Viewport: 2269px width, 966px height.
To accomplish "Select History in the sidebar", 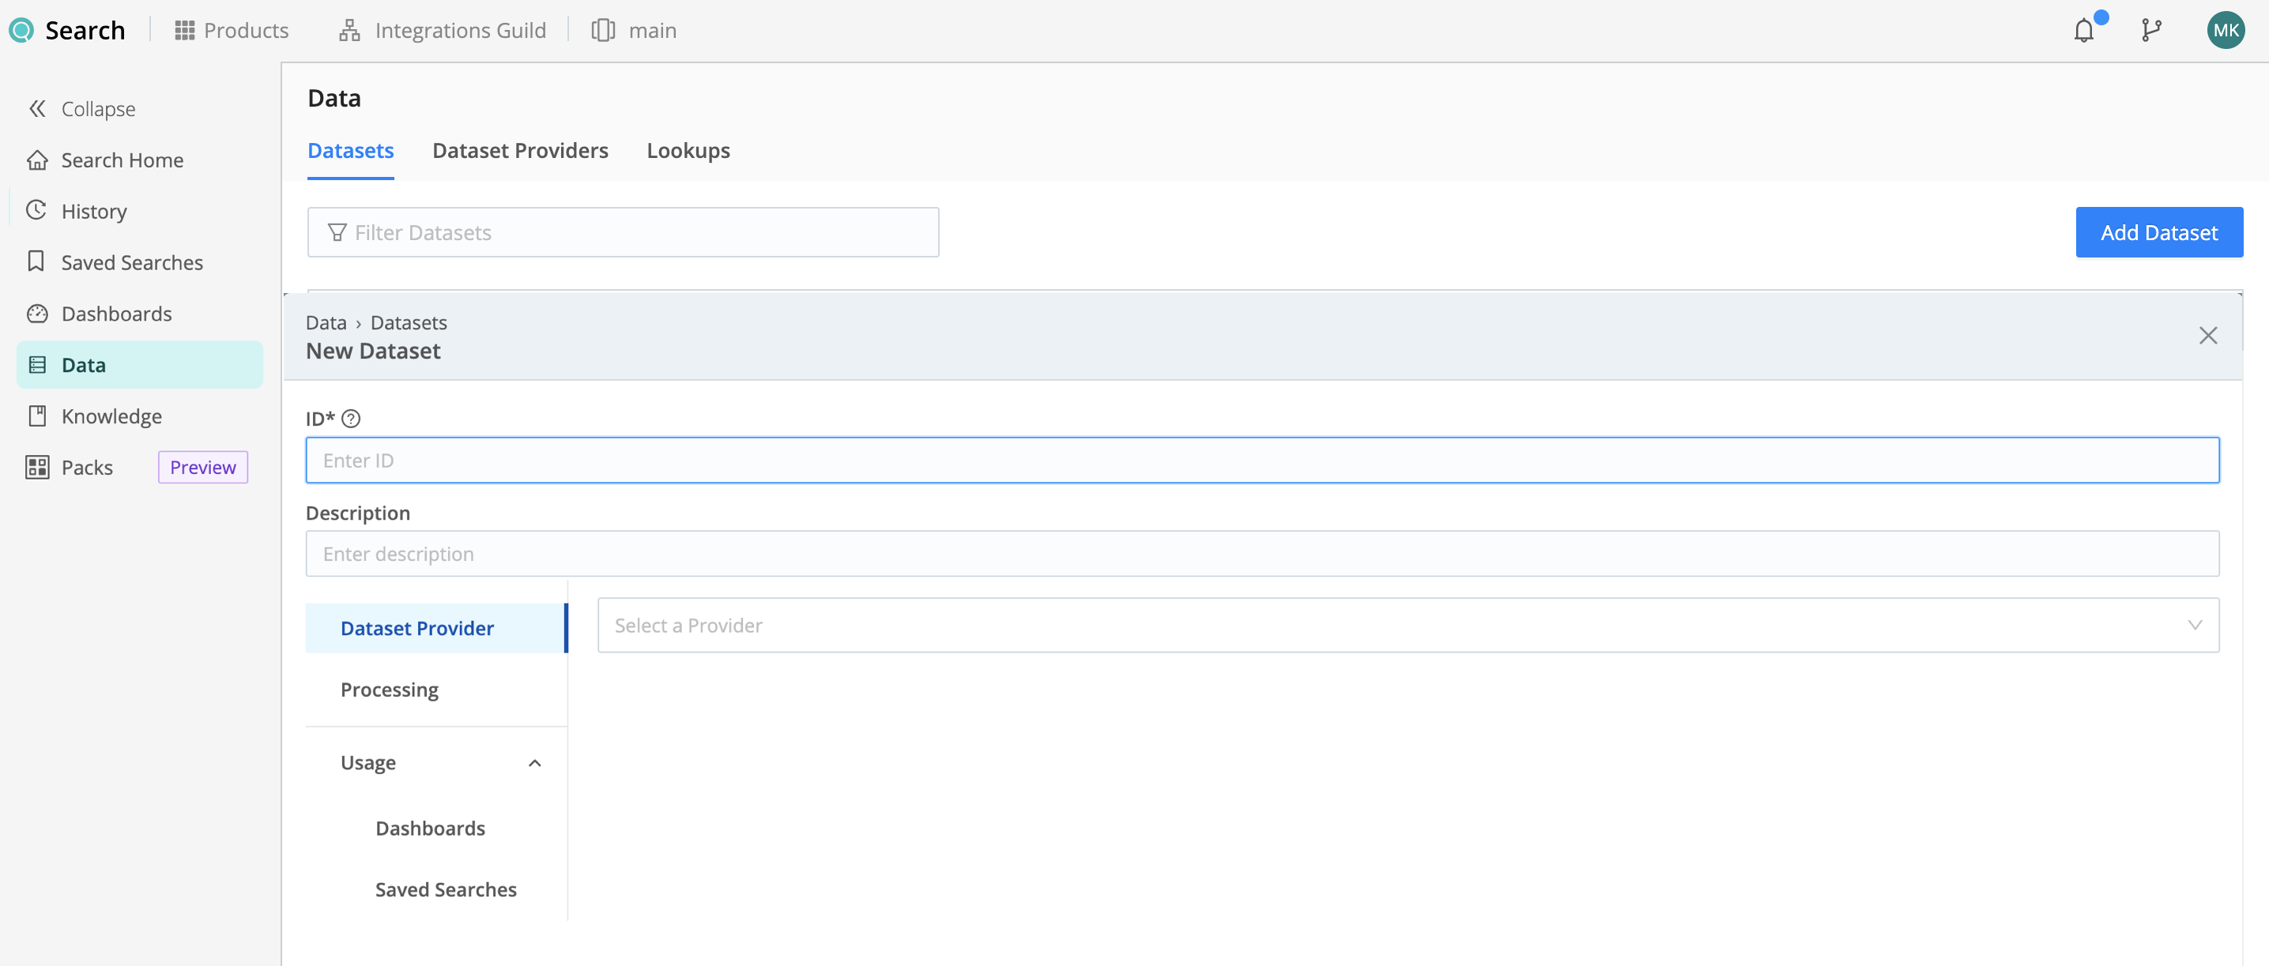I will point(93,210).
